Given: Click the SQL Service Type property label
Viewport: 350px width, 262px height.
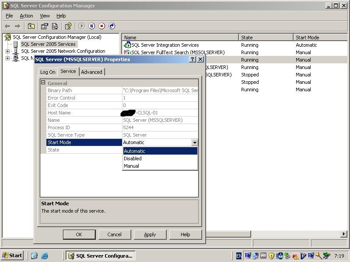Looking at the screenshot, I should [x=84, y=135].
